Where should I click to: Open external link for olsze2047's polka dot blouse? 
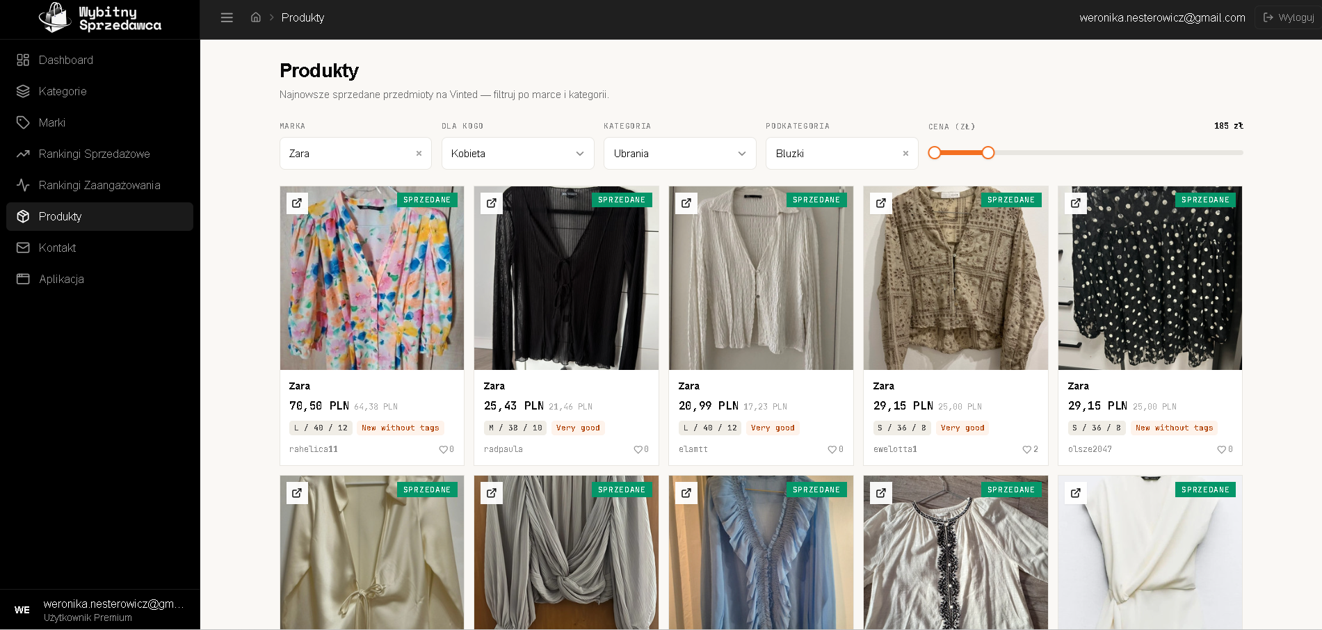1076,203
